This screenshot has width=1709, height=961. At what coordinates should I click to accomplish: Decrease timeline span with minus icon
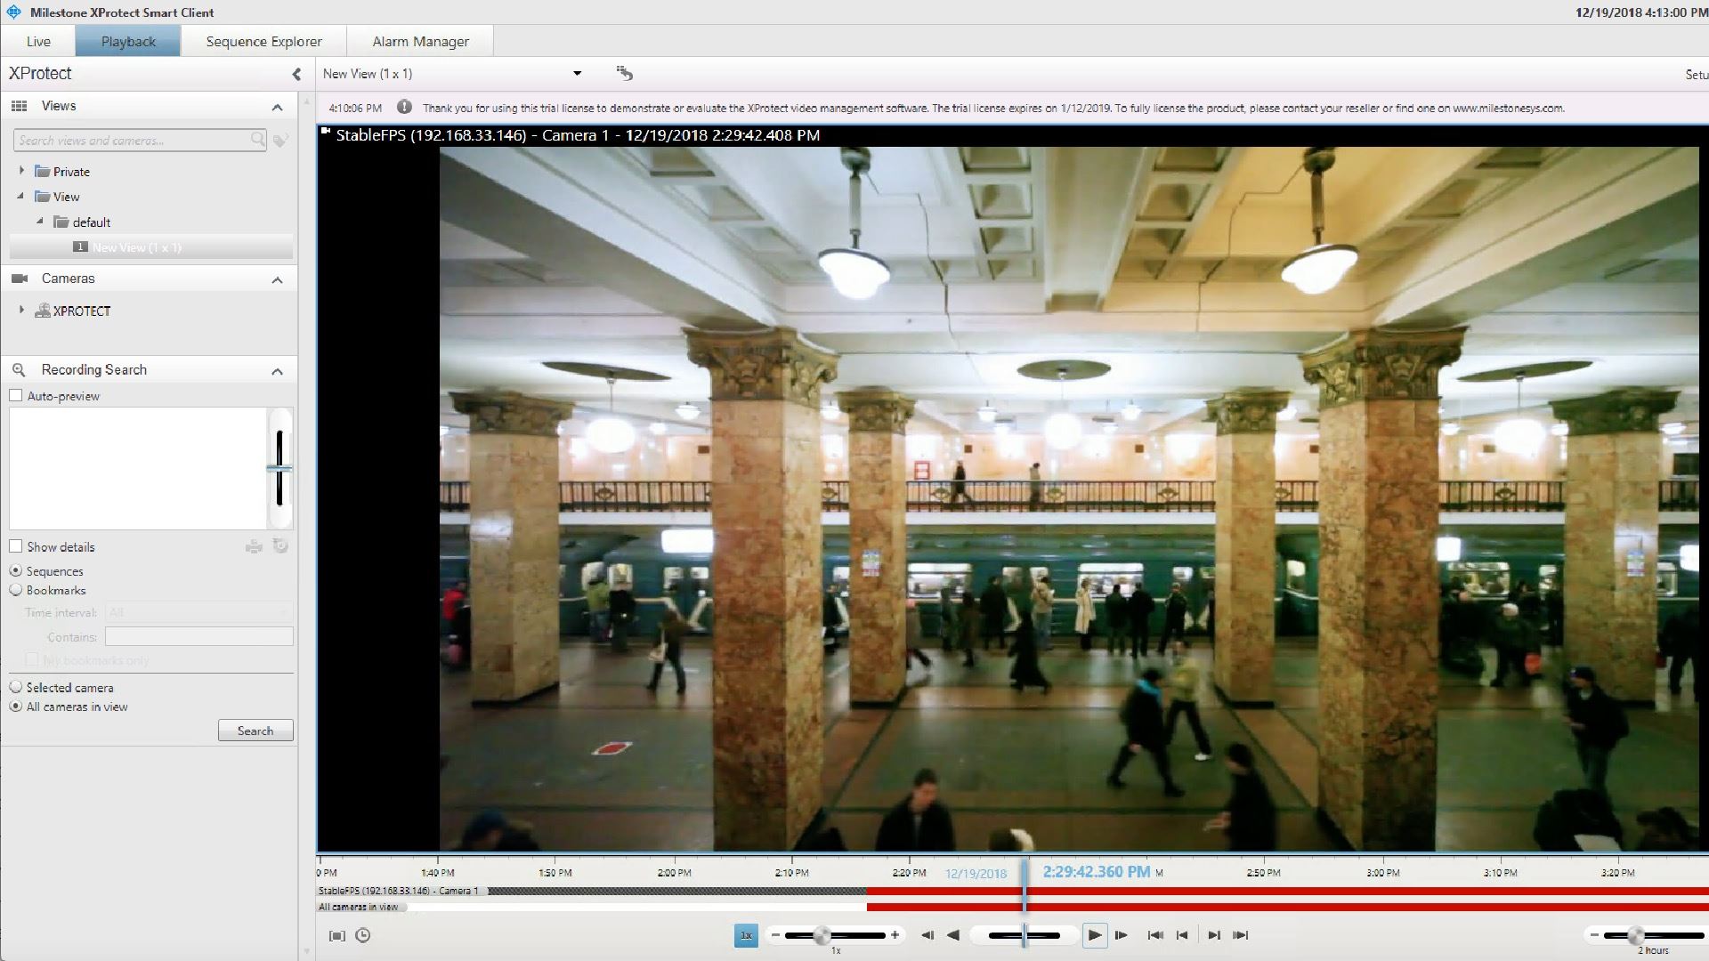pos(1593,935)
